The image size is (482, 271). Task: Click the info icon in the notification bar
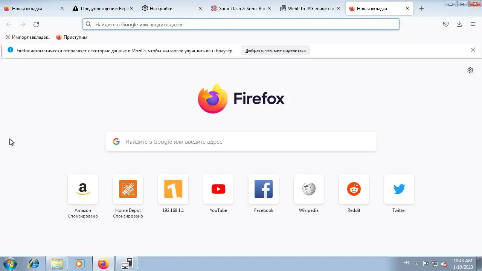(10, 50)
